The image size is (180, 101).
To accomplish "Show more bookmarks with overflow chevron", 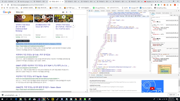I will click(x=178, y=8).
